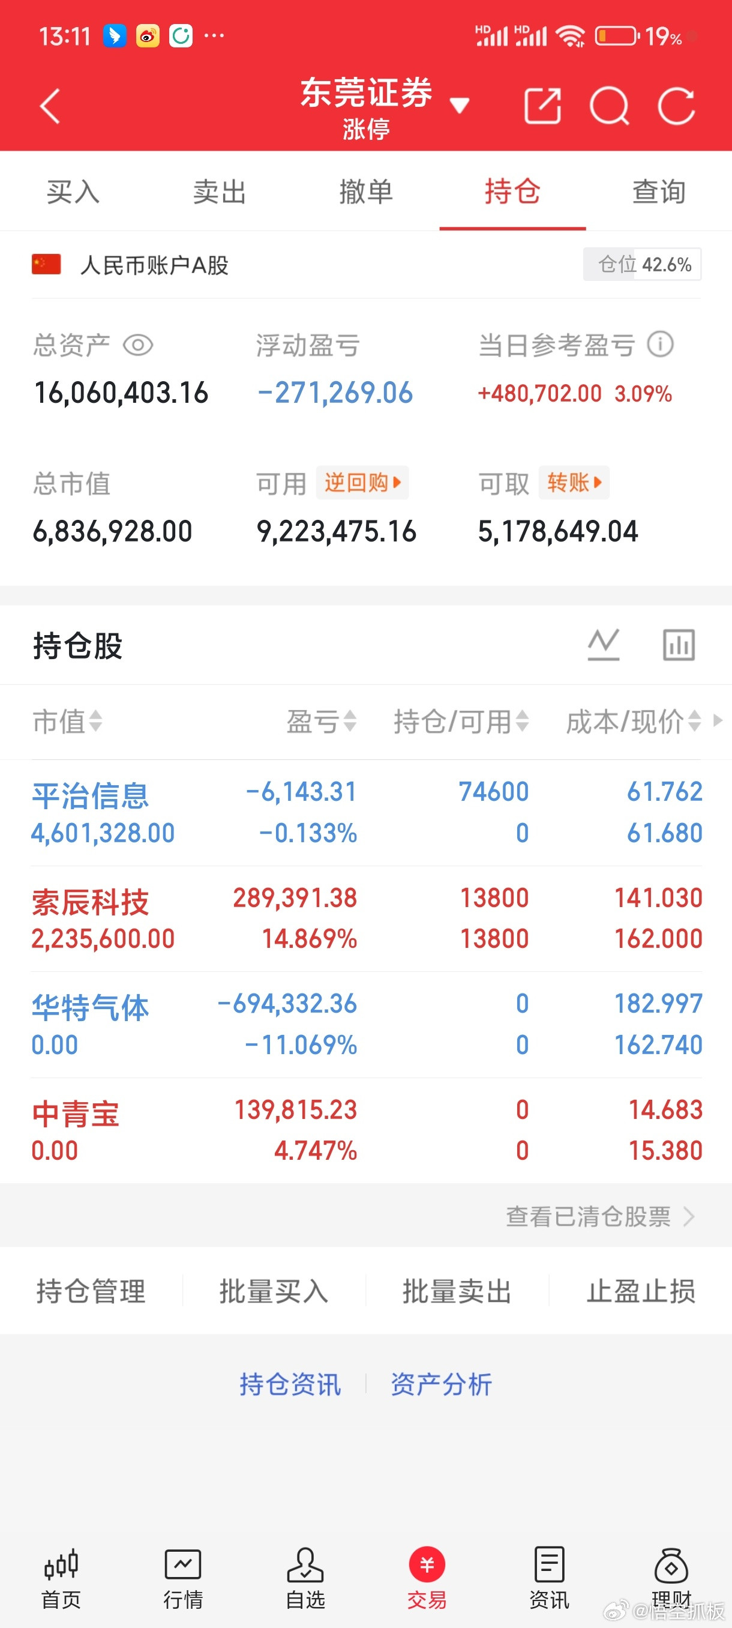Viewport: 732px width, 1628px height.
Task: Switch to the 卖出 tab
Action: [219, 191]
